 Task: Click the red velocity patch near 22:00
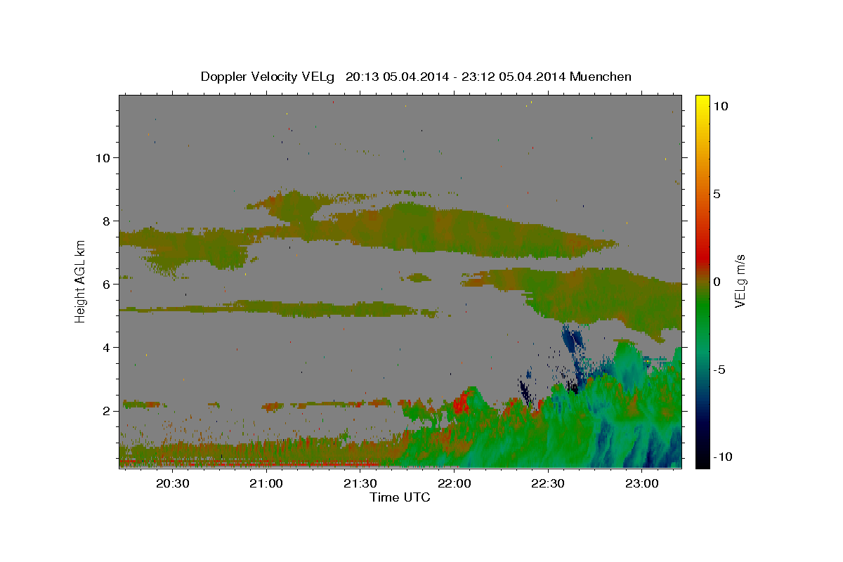pyautogui.click(x=461, y=404)
